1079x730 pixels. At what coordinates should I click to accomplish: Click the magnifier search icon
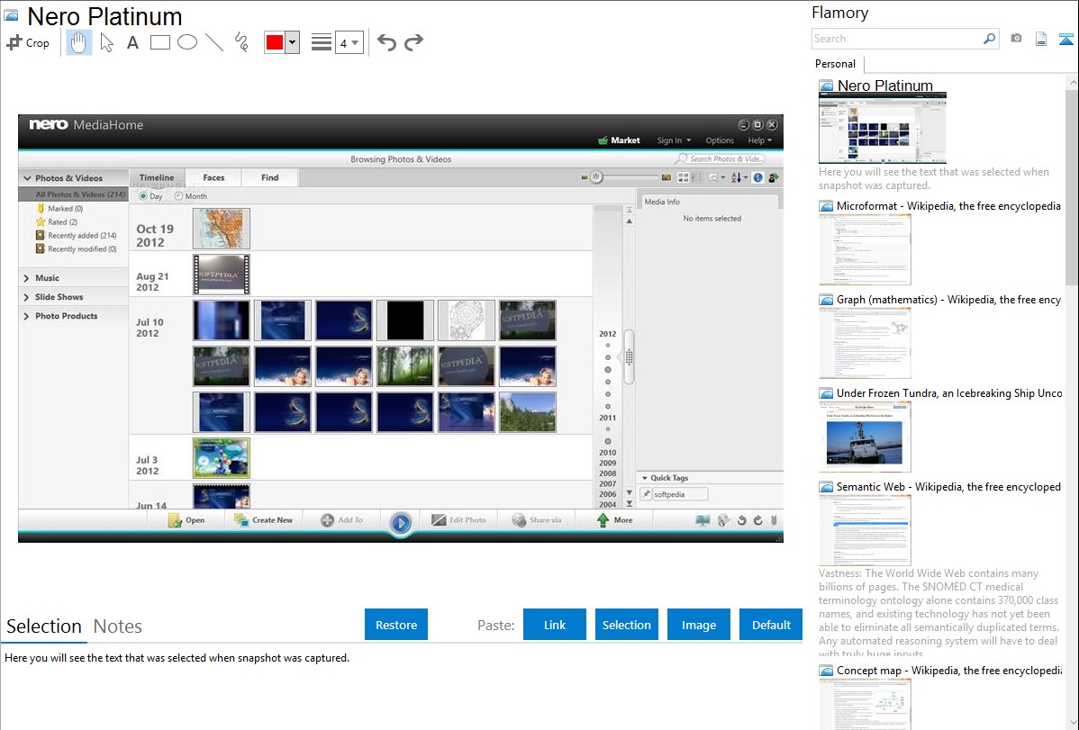[990, 39]
